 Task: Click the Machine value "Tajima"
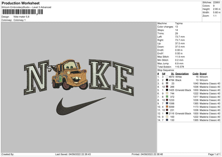pyautogui.click(x=179, y=23)
